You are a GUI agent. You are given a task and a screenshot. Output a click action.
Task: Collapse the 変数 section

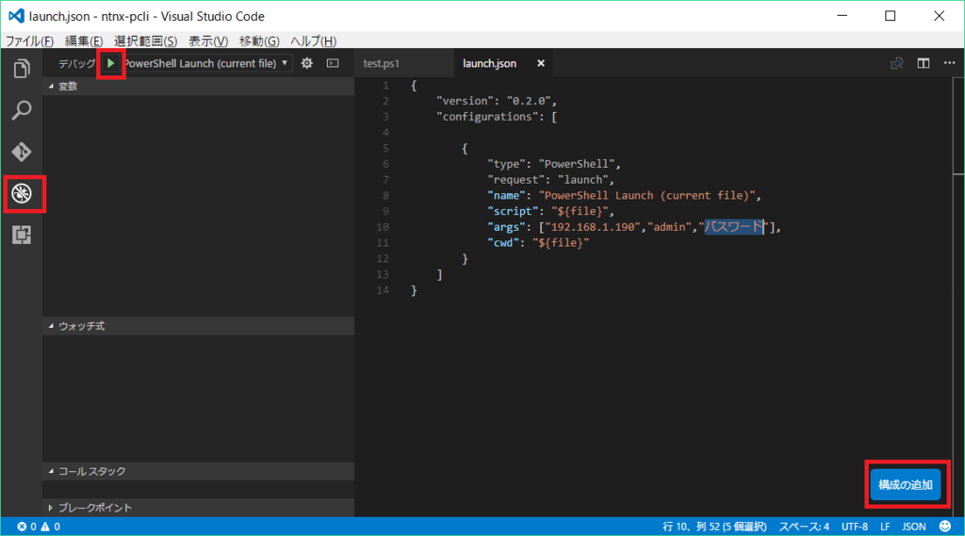click(198, 86)
